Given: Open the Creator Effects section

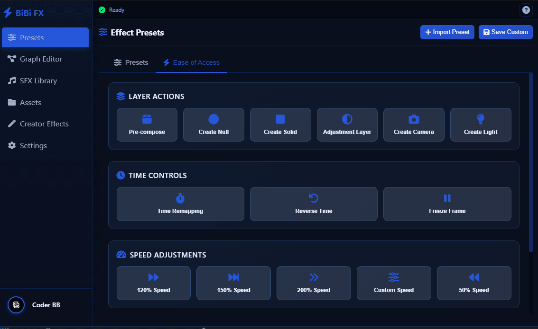Looking at the screenshot, I should tap(43, 124).
